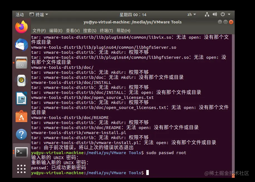
Task: Click the cursor at the last prompt
Action: point(147,173)
